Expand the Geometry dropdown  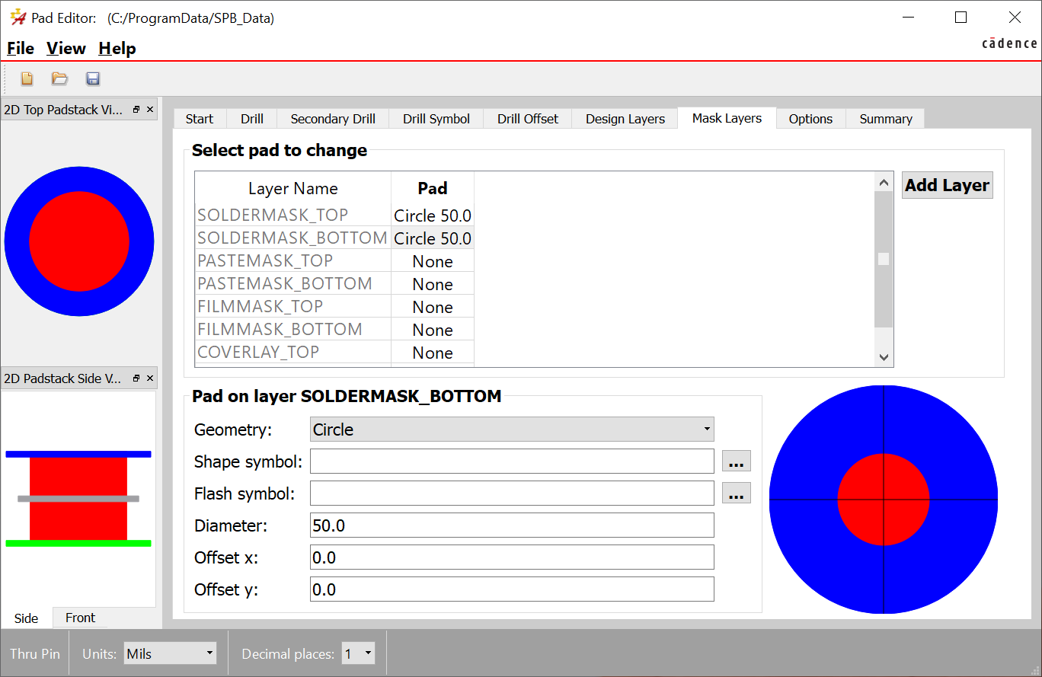click(x=512, y=430)
